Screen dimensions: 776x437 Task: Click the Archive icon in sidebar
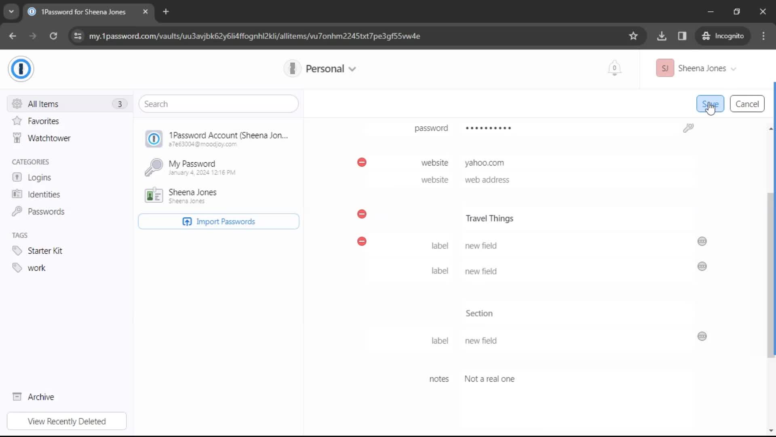coord(17,397)
